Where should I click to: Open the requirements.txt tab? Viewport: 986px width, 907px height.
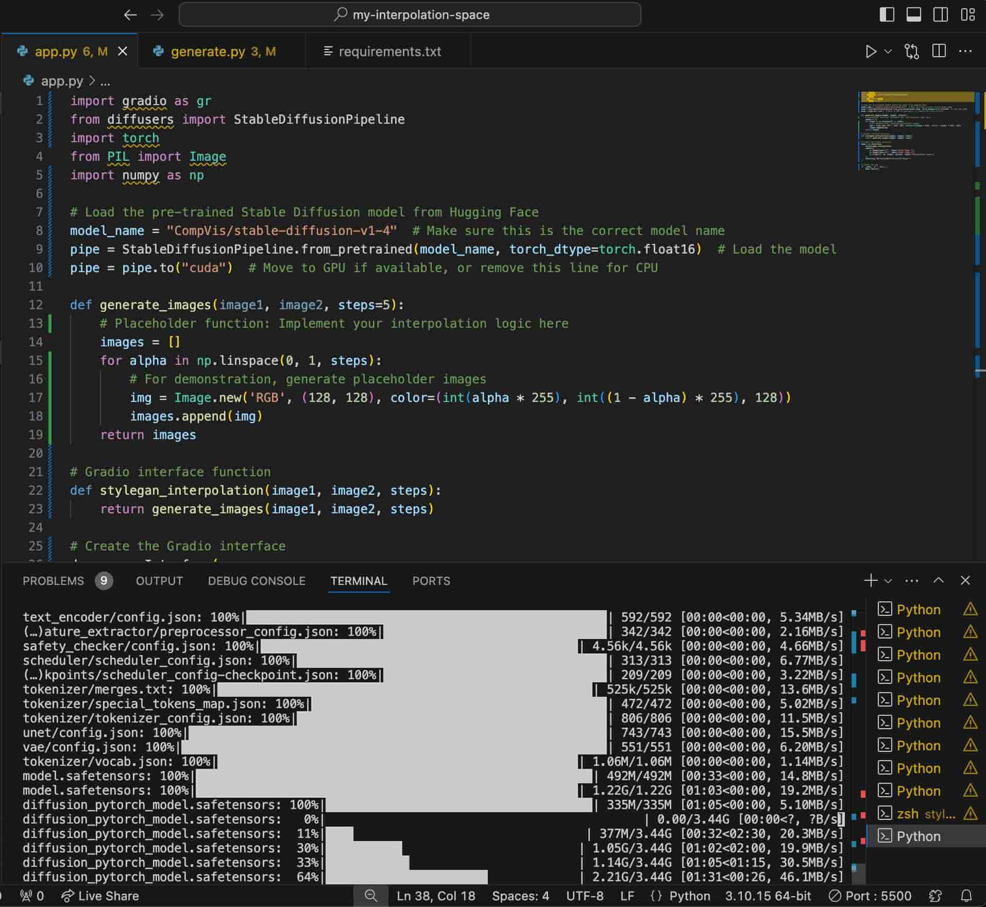pyautogui.click(x=389, y=52)
